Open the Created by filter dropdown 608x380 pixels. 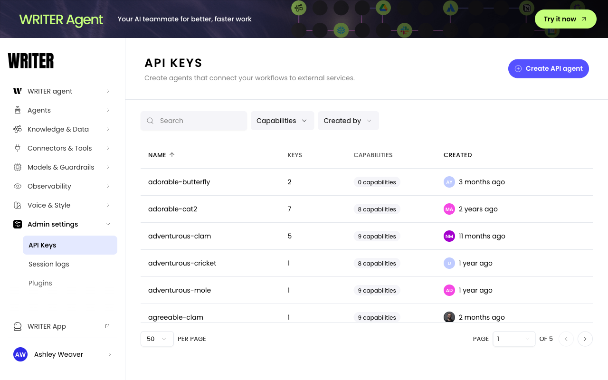point(348,121)
